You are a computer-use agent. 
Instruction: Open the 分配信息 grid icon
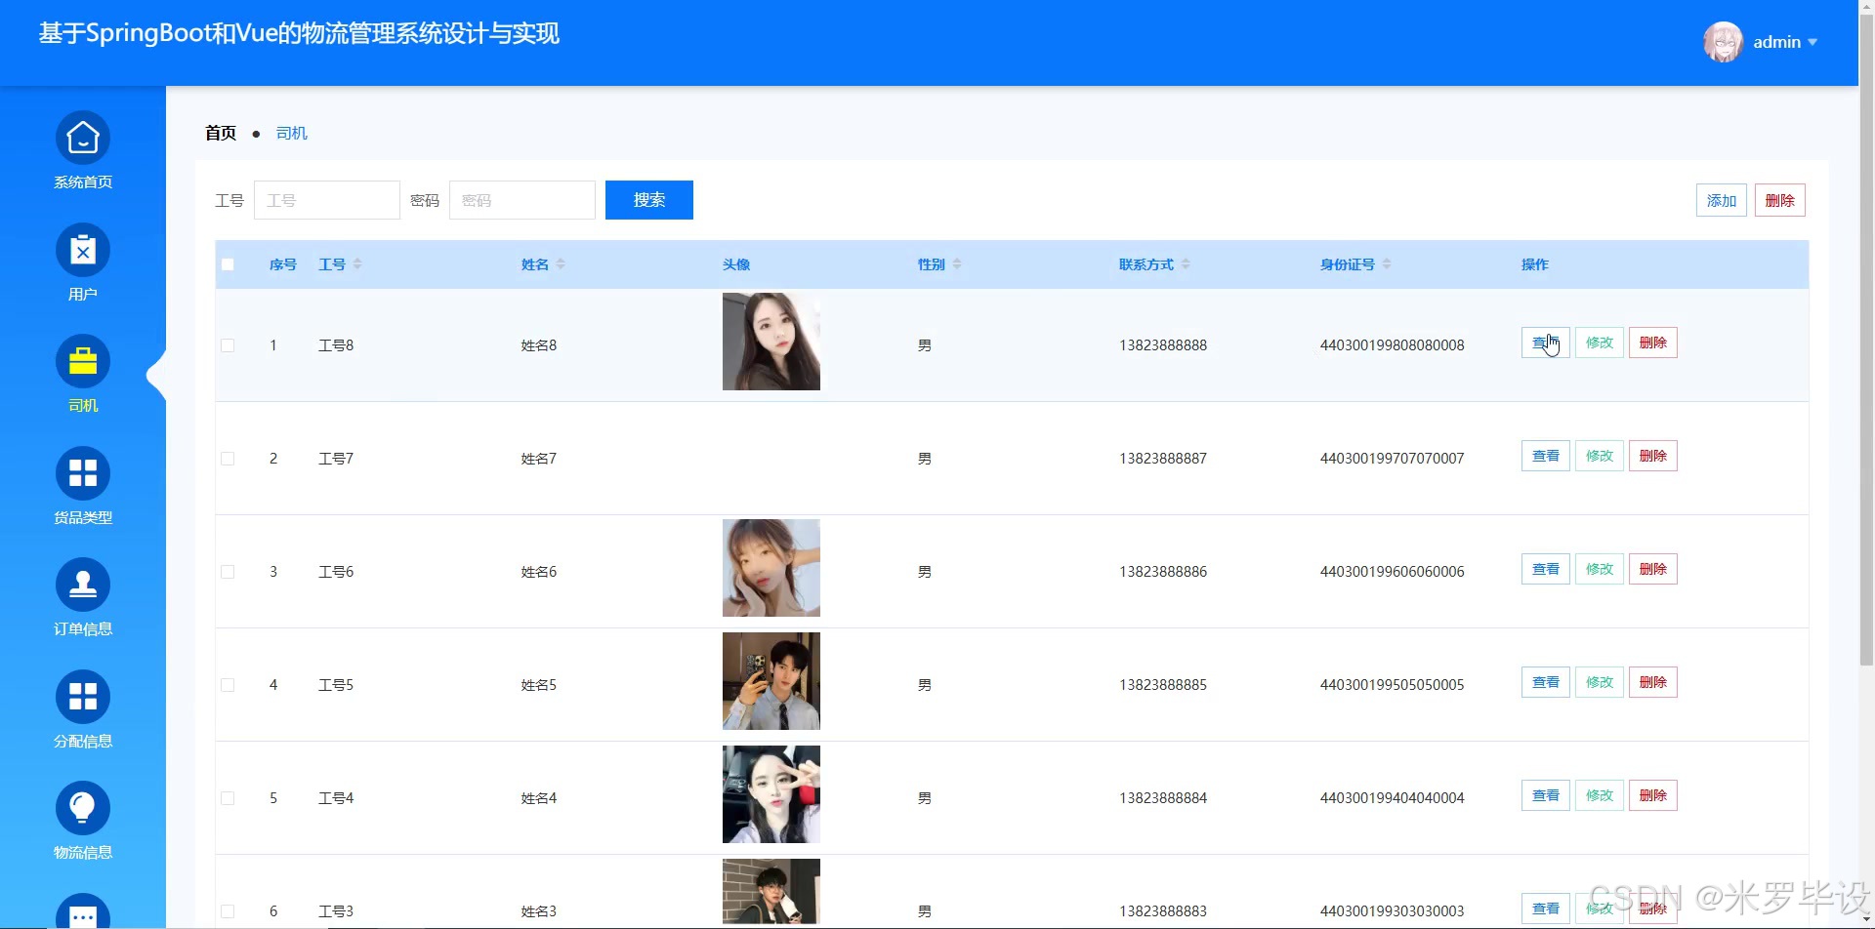point(83,697)
